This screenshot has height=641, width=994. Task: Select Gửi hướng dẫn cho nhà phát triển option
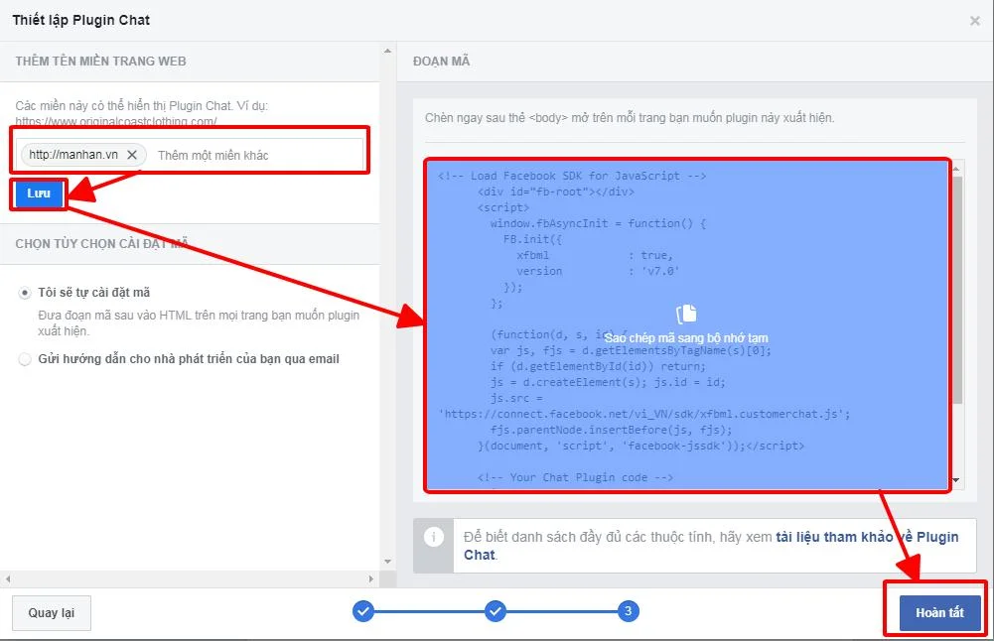25,359
